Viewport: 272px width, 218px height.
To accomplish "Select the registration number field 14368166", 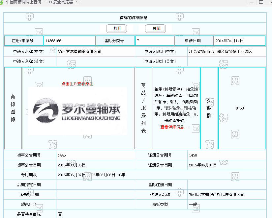I will click(x=69, y=41).
